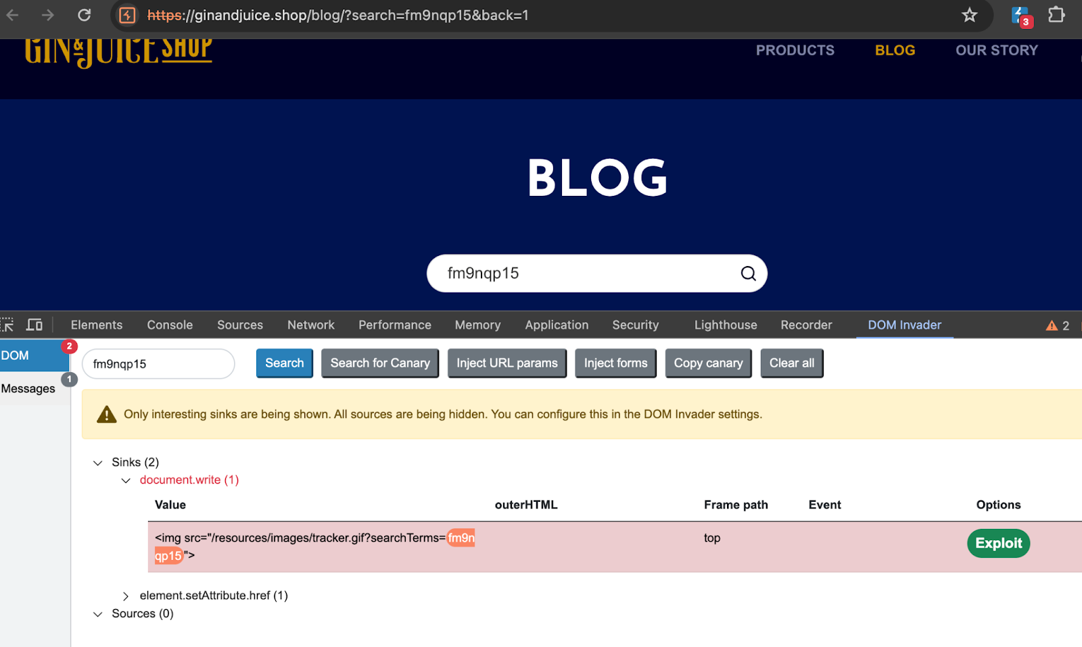Click the browser address bar URL
The height and width of the screenshot is (647, 1082).
tap(338, 15)
